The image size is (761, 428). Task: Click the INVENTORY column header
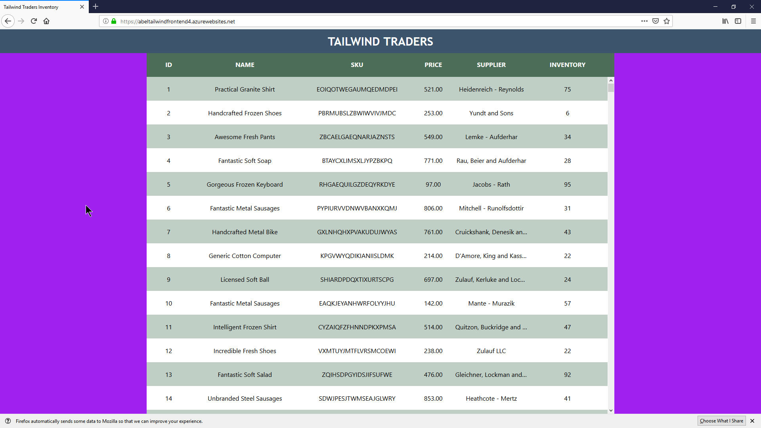click(567, 65)
